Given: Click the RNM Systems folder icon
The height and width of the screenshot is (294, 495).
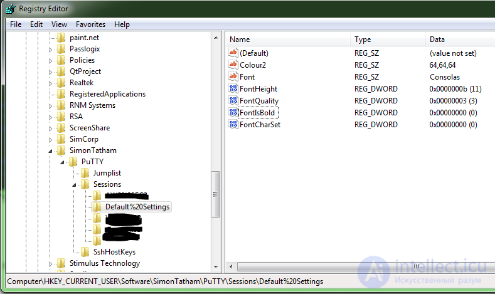Looking at the screenshot, I should 61,105.
